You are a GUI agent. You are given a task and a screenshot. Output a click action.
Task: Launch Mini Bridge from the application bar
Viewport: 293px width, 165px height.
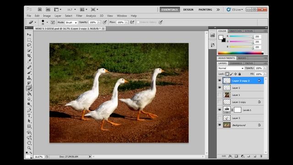tap(48, 9)
